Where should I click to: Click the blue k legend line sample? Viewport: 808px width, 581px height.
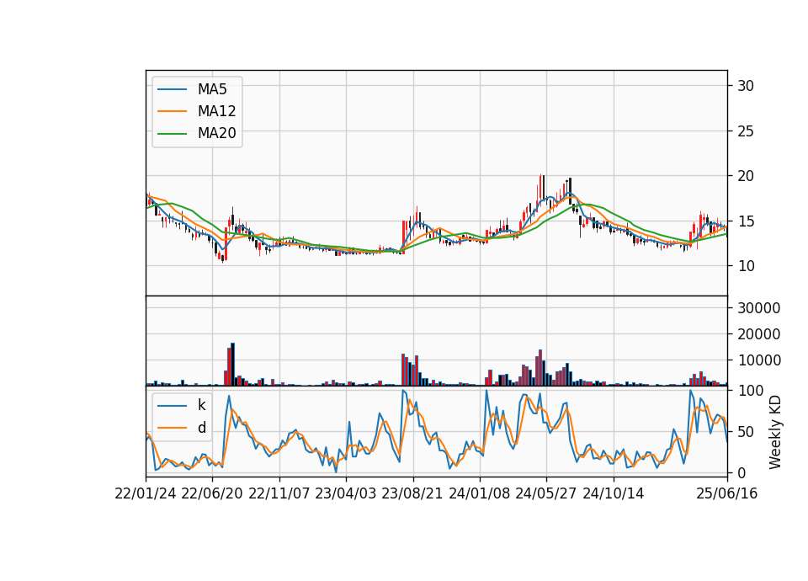172,406
